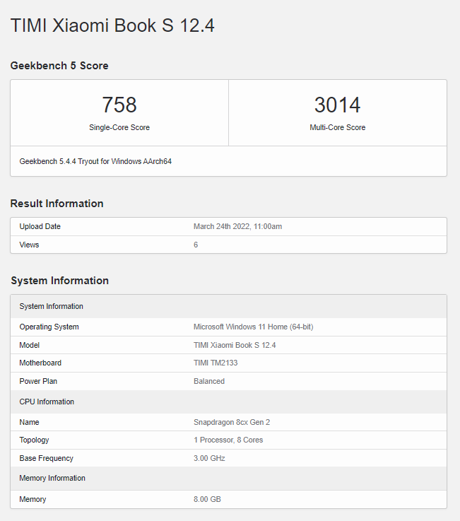Click the Multi-Core Score label

(337, 128)
